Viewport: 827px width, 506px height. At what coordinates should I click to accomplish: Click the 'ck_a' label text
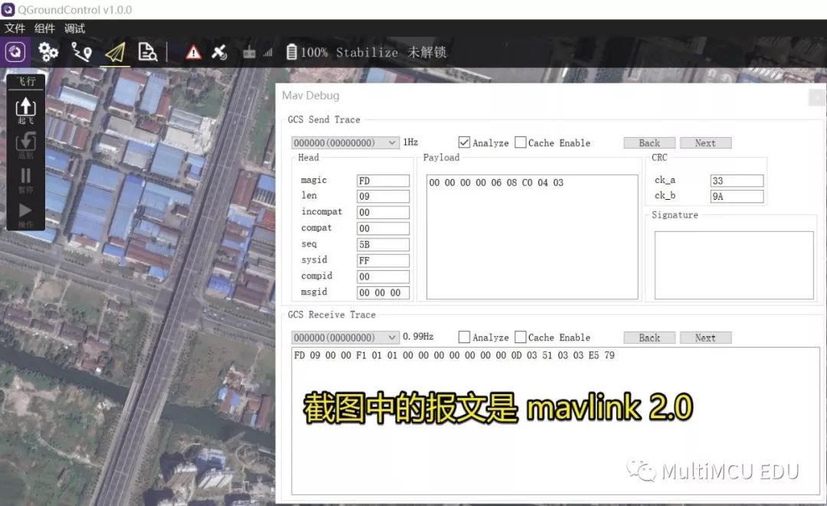point(665,180)
